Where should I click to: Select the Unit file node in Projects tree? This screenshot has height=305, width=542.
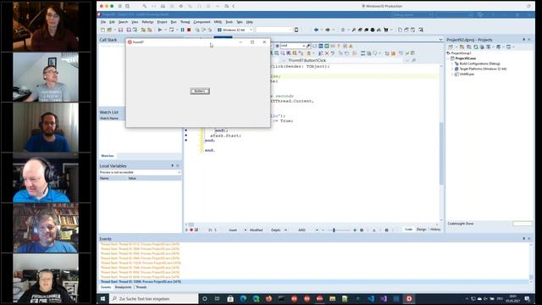click(467, 74)
